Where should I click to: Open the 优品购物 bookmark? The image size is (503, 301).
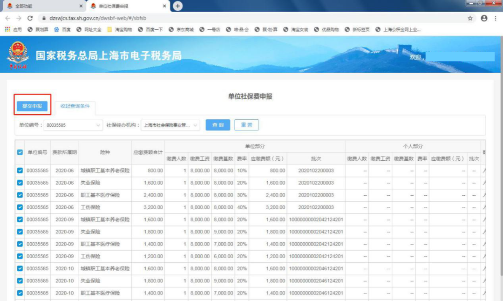[326, 29]
